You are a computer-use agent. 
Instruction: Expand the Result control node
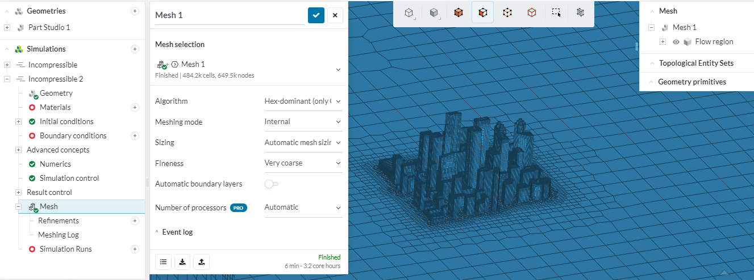19,192
